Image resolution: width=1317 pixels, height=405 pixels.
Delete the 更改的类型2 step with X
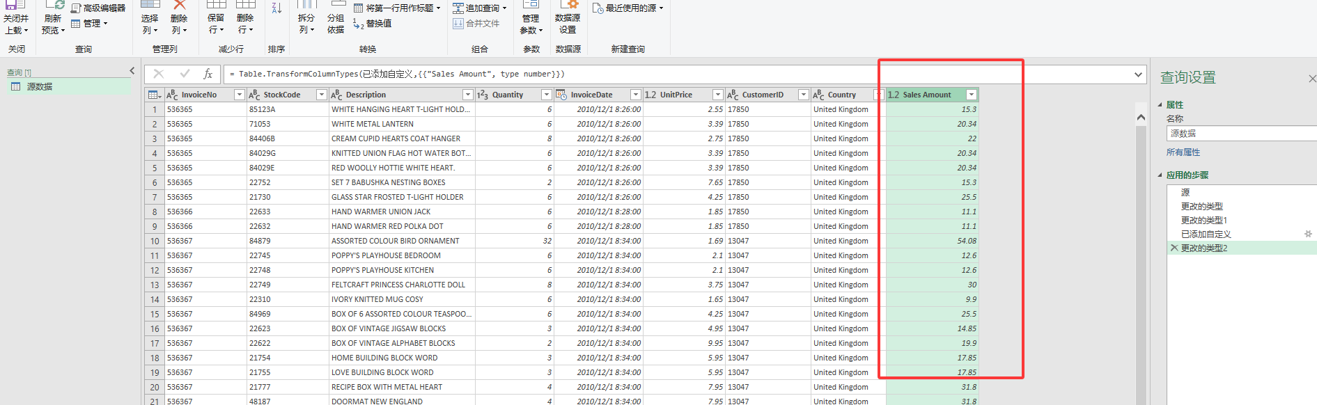pos(1174,248)
